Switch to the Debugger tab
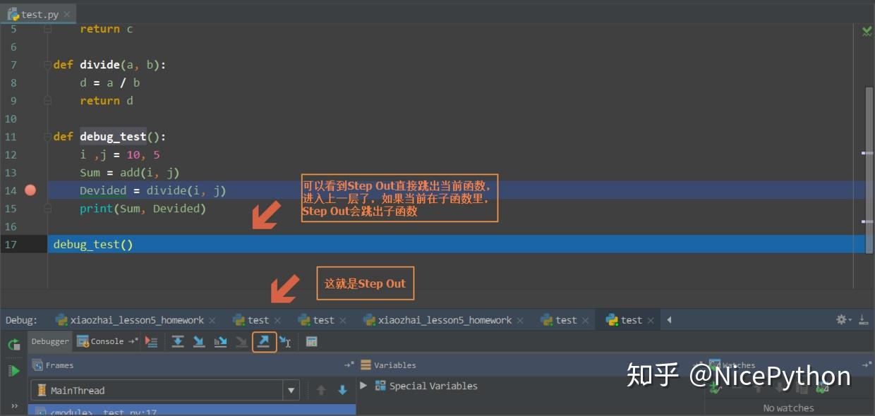875x416 pixels. click(x=50, y=341)
